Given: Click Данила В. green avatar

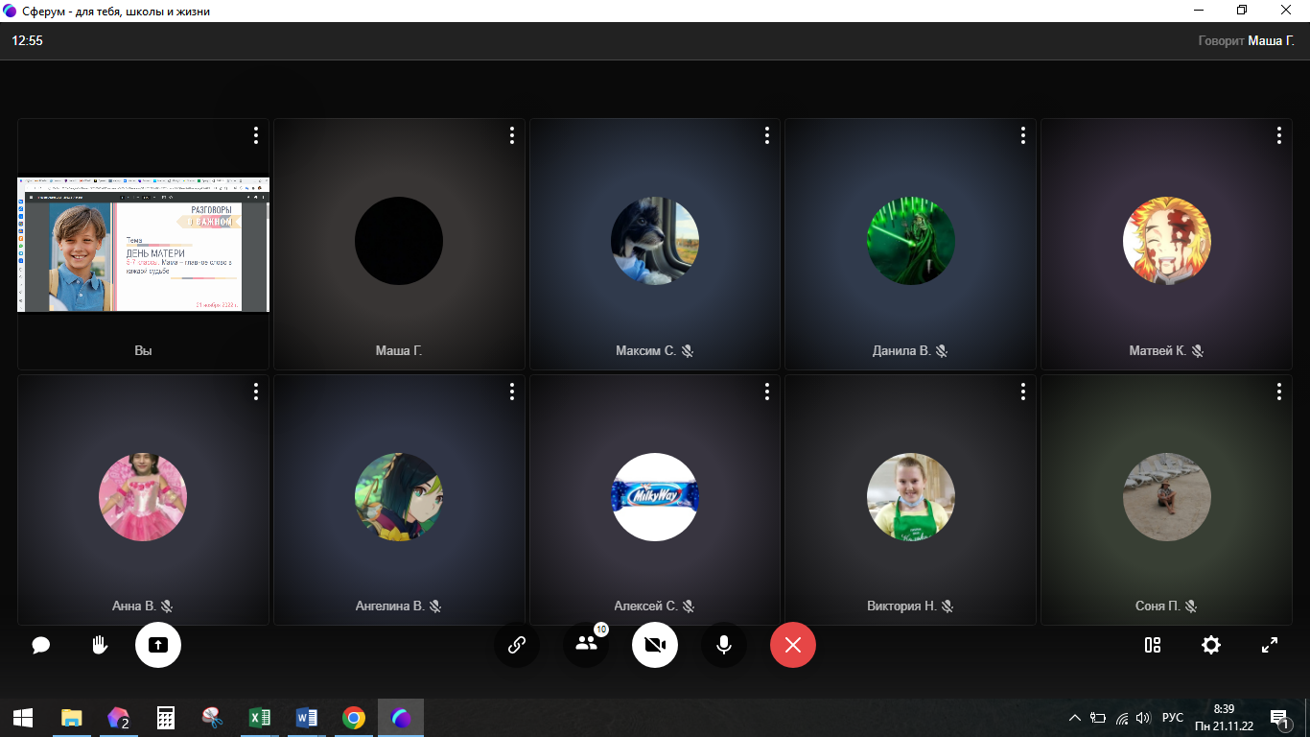Looking at the screenshot, I should 911,241.
